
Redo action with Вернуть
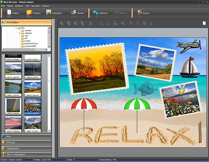(121, 13)
